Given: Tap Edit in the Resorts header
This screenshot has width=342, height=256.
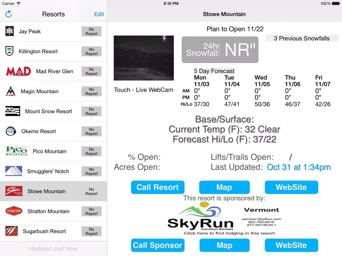Looking at the screenshot, I should [x=99, y=14].
